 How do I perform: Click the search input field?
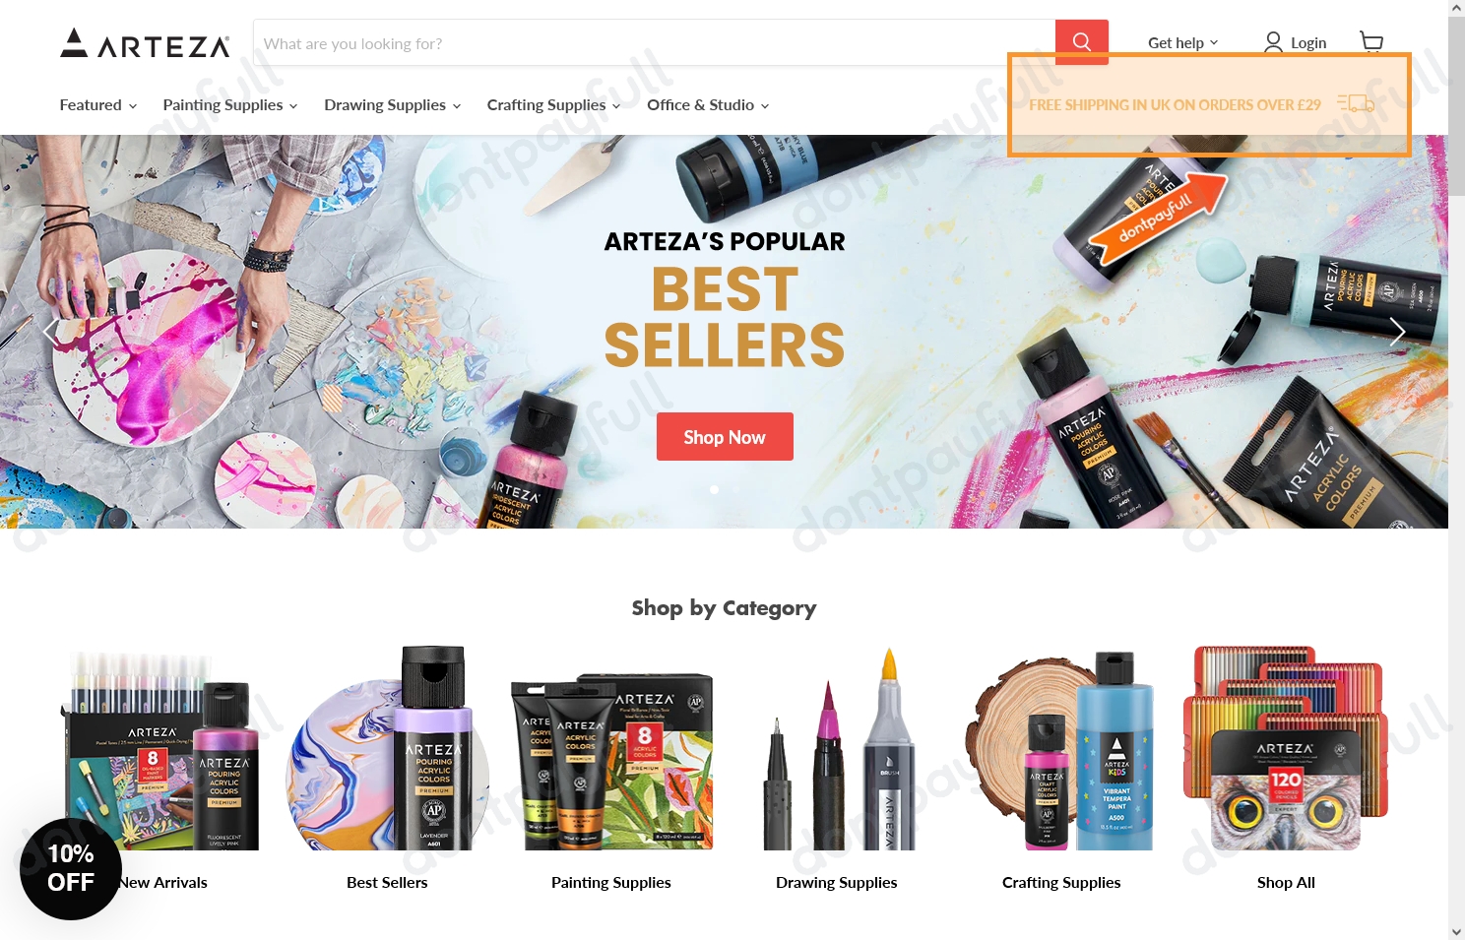[x=654, y=42]
